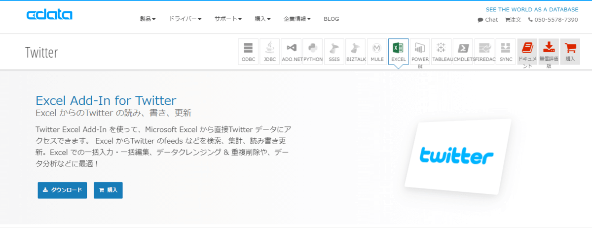592x246 pixels.
Task: Choose the Tableau connector icon
Action: [x=441, y=52]
